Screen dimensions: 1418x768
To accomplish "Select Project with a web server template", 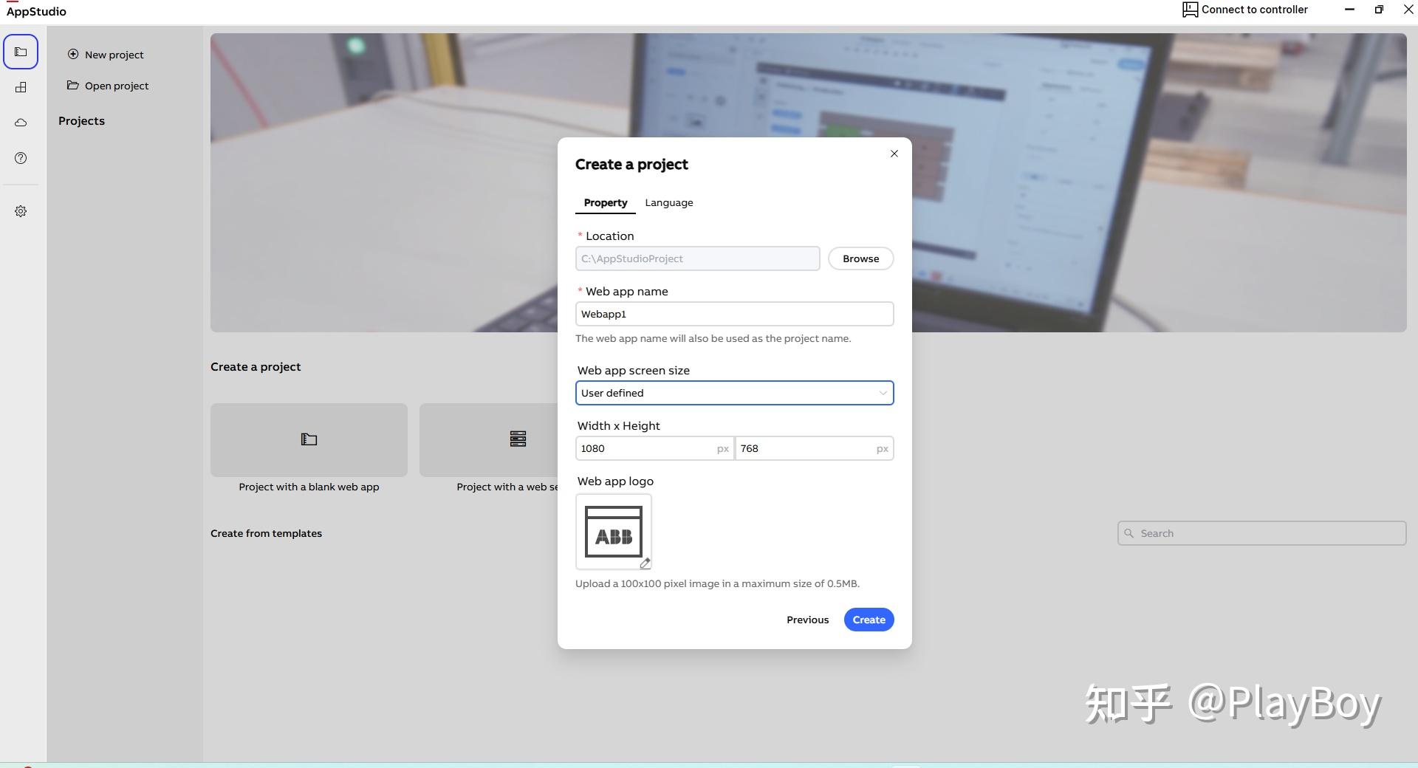I will [x=518, y=440].
